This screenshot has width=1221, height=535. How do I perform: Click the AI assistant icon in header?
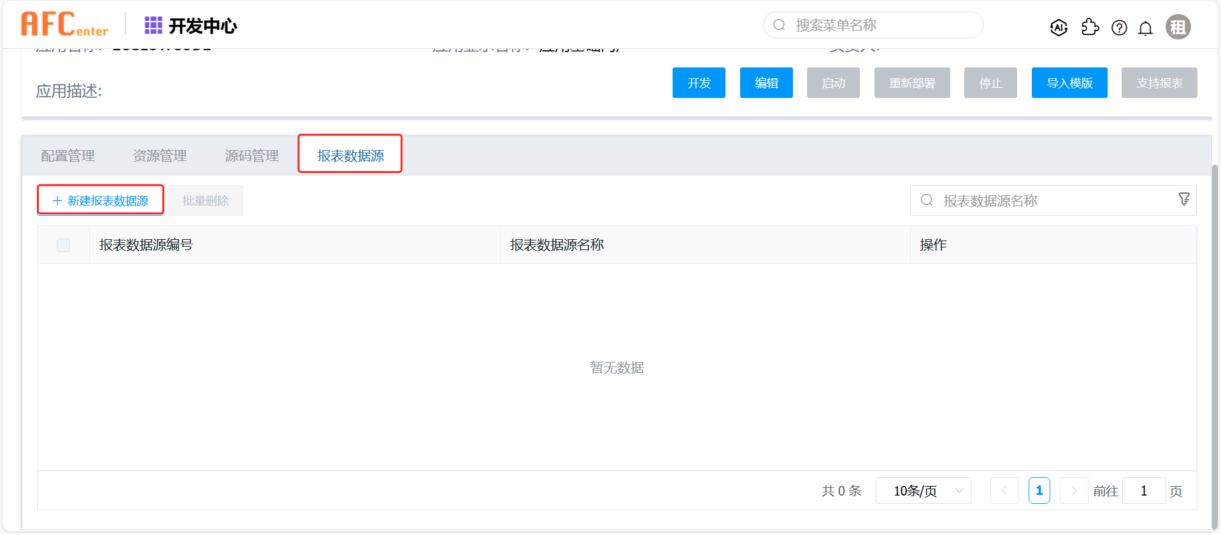1059,27
